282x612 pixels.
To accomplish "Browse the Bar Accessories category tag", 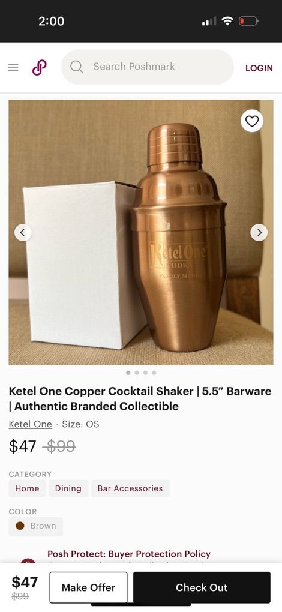I will (130, 488).
